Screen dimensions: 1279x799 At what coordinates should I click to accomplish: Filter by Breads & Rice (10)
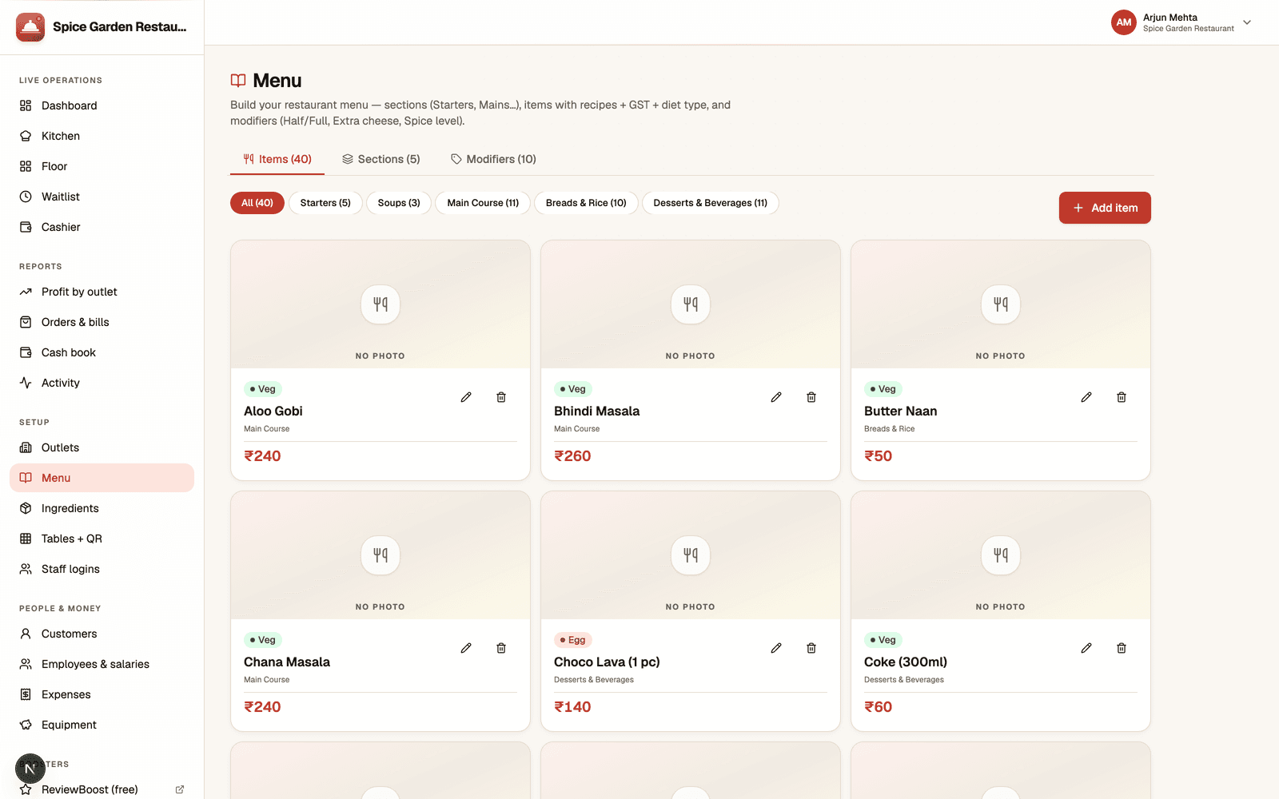tap(586, 203)
